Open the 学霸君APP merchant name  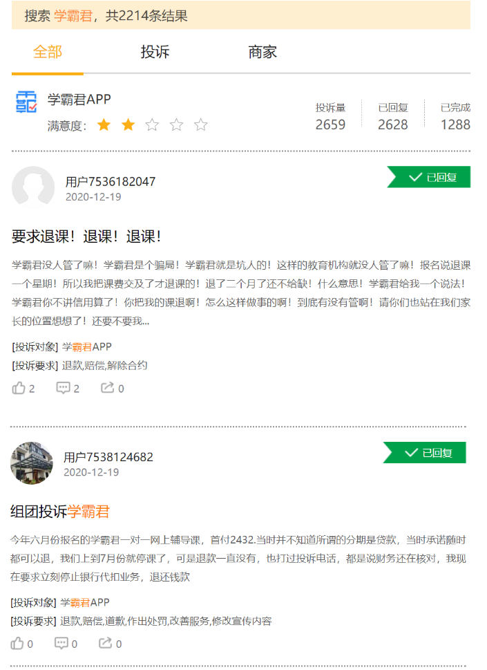click(x=79, y=99)
